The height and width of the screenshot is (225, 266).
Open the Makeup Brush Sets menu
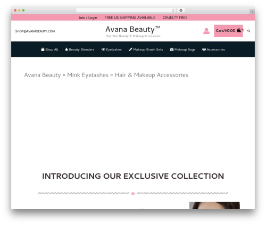[x=146, y=49]
